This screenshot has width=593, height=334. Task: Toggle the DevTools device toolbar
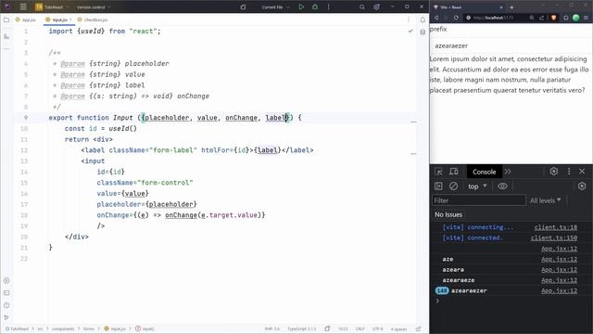453,172
